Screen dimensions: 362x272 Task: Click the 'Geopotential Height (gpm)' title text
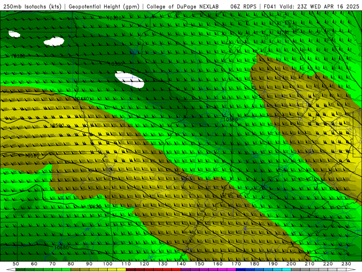point(104,7)
